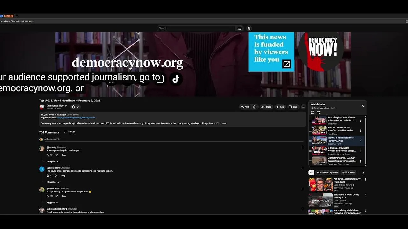Open Are Kid's Foods Better Spicy video title
408x229 pixels.
[347, 180]
